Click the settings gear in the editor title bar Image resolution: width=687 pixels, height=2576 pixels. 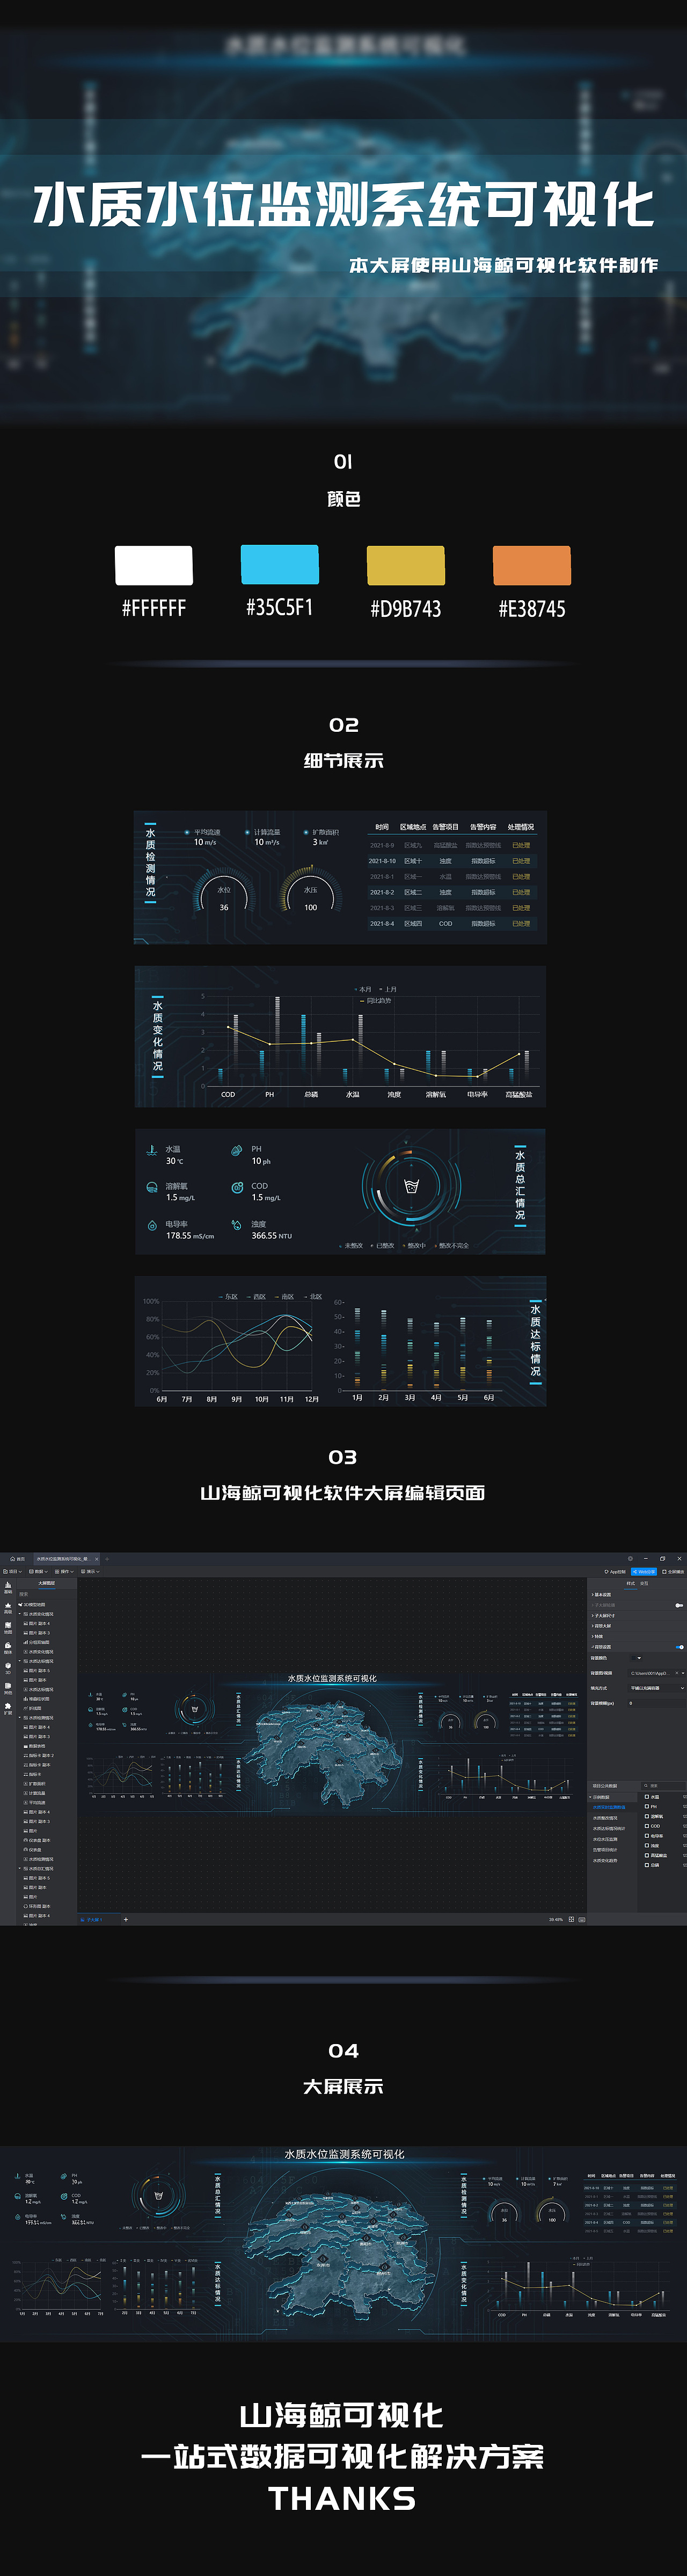(x=631, y=1559)
